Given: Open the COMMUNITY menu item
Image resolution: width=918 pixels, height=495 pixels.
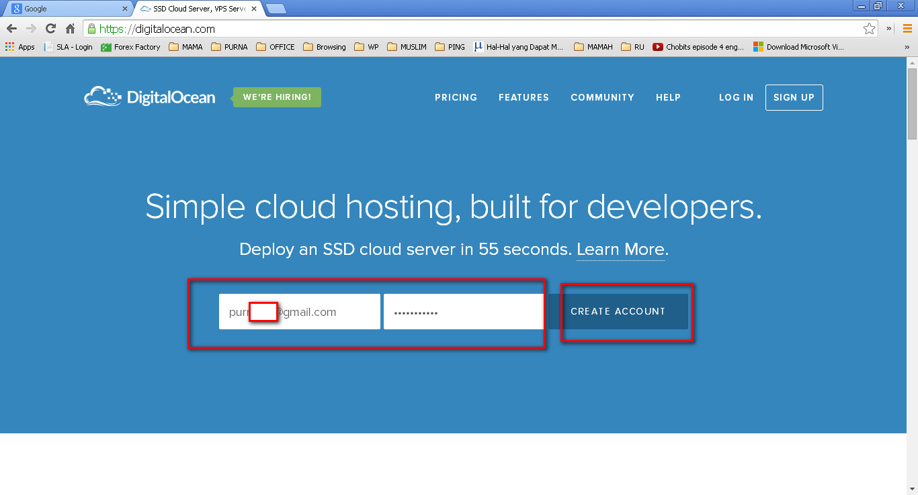Looking at the screenshot, I should click(x=602, y=97).
